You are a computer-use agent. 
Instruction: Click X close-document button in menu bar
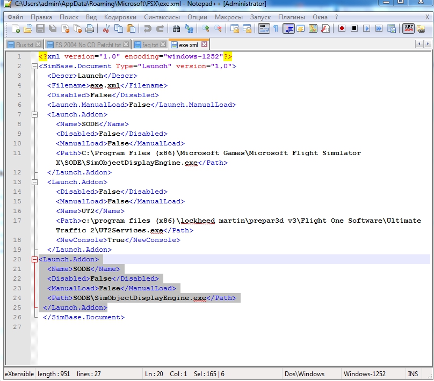click(x=427, y=17)
